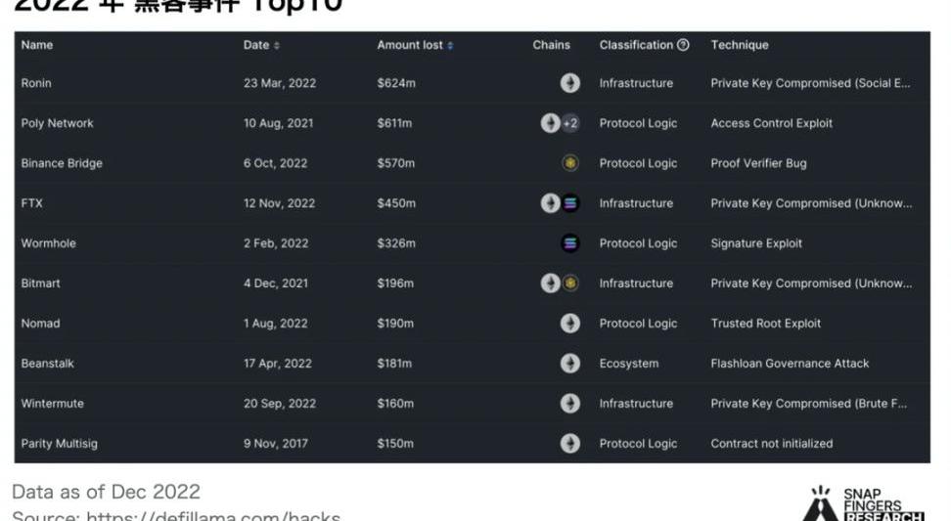Open the Beanstalk hack entry
The height and width of the screenshot is (521, 951).
tap(47, 364)
